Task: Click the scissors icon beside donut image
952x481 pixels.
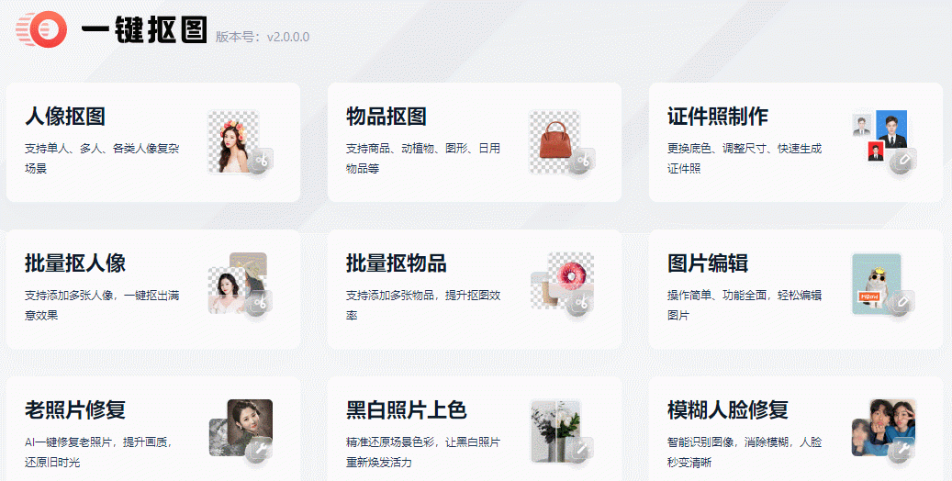Action: pyautogui.click(x=582, y=302)
